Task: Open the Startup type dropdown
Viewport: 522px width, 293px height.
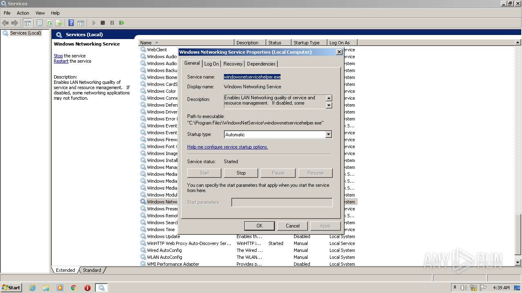Action: (x=328, y=135)
